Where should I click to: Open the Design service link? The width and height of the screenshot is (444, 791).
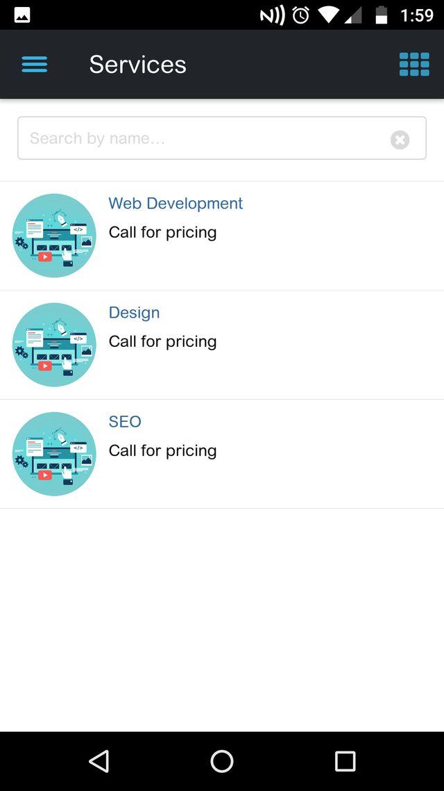[x=134, y=313]
